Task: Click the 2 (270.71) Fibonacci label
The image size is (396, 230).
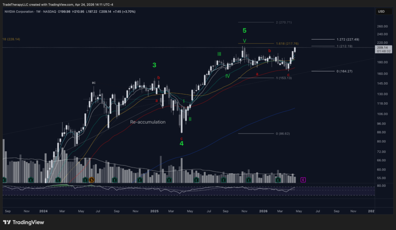Action: 283,22
